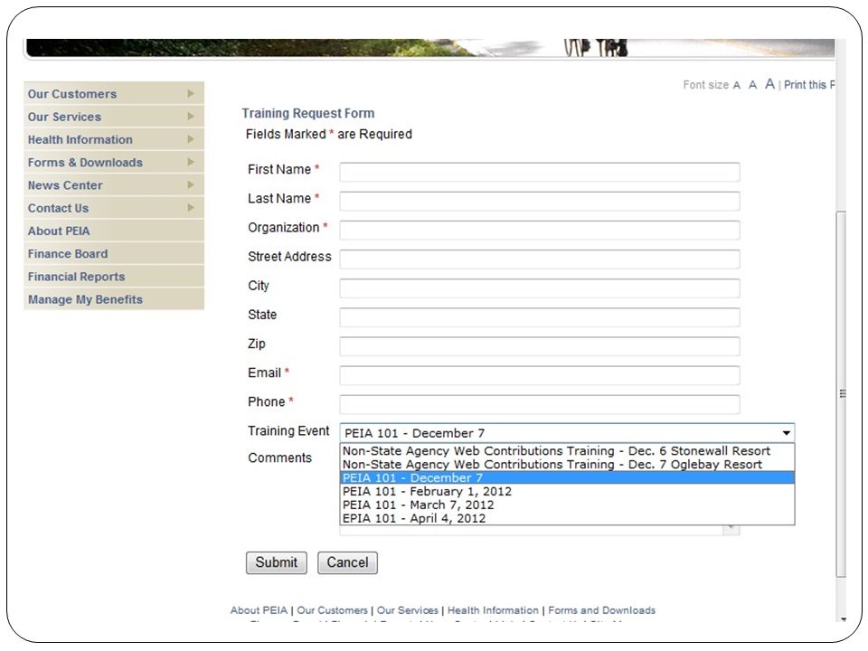
Task: Expand the Our Customers arrow icon
Action: pyautogui.click(x=191, y=93)
